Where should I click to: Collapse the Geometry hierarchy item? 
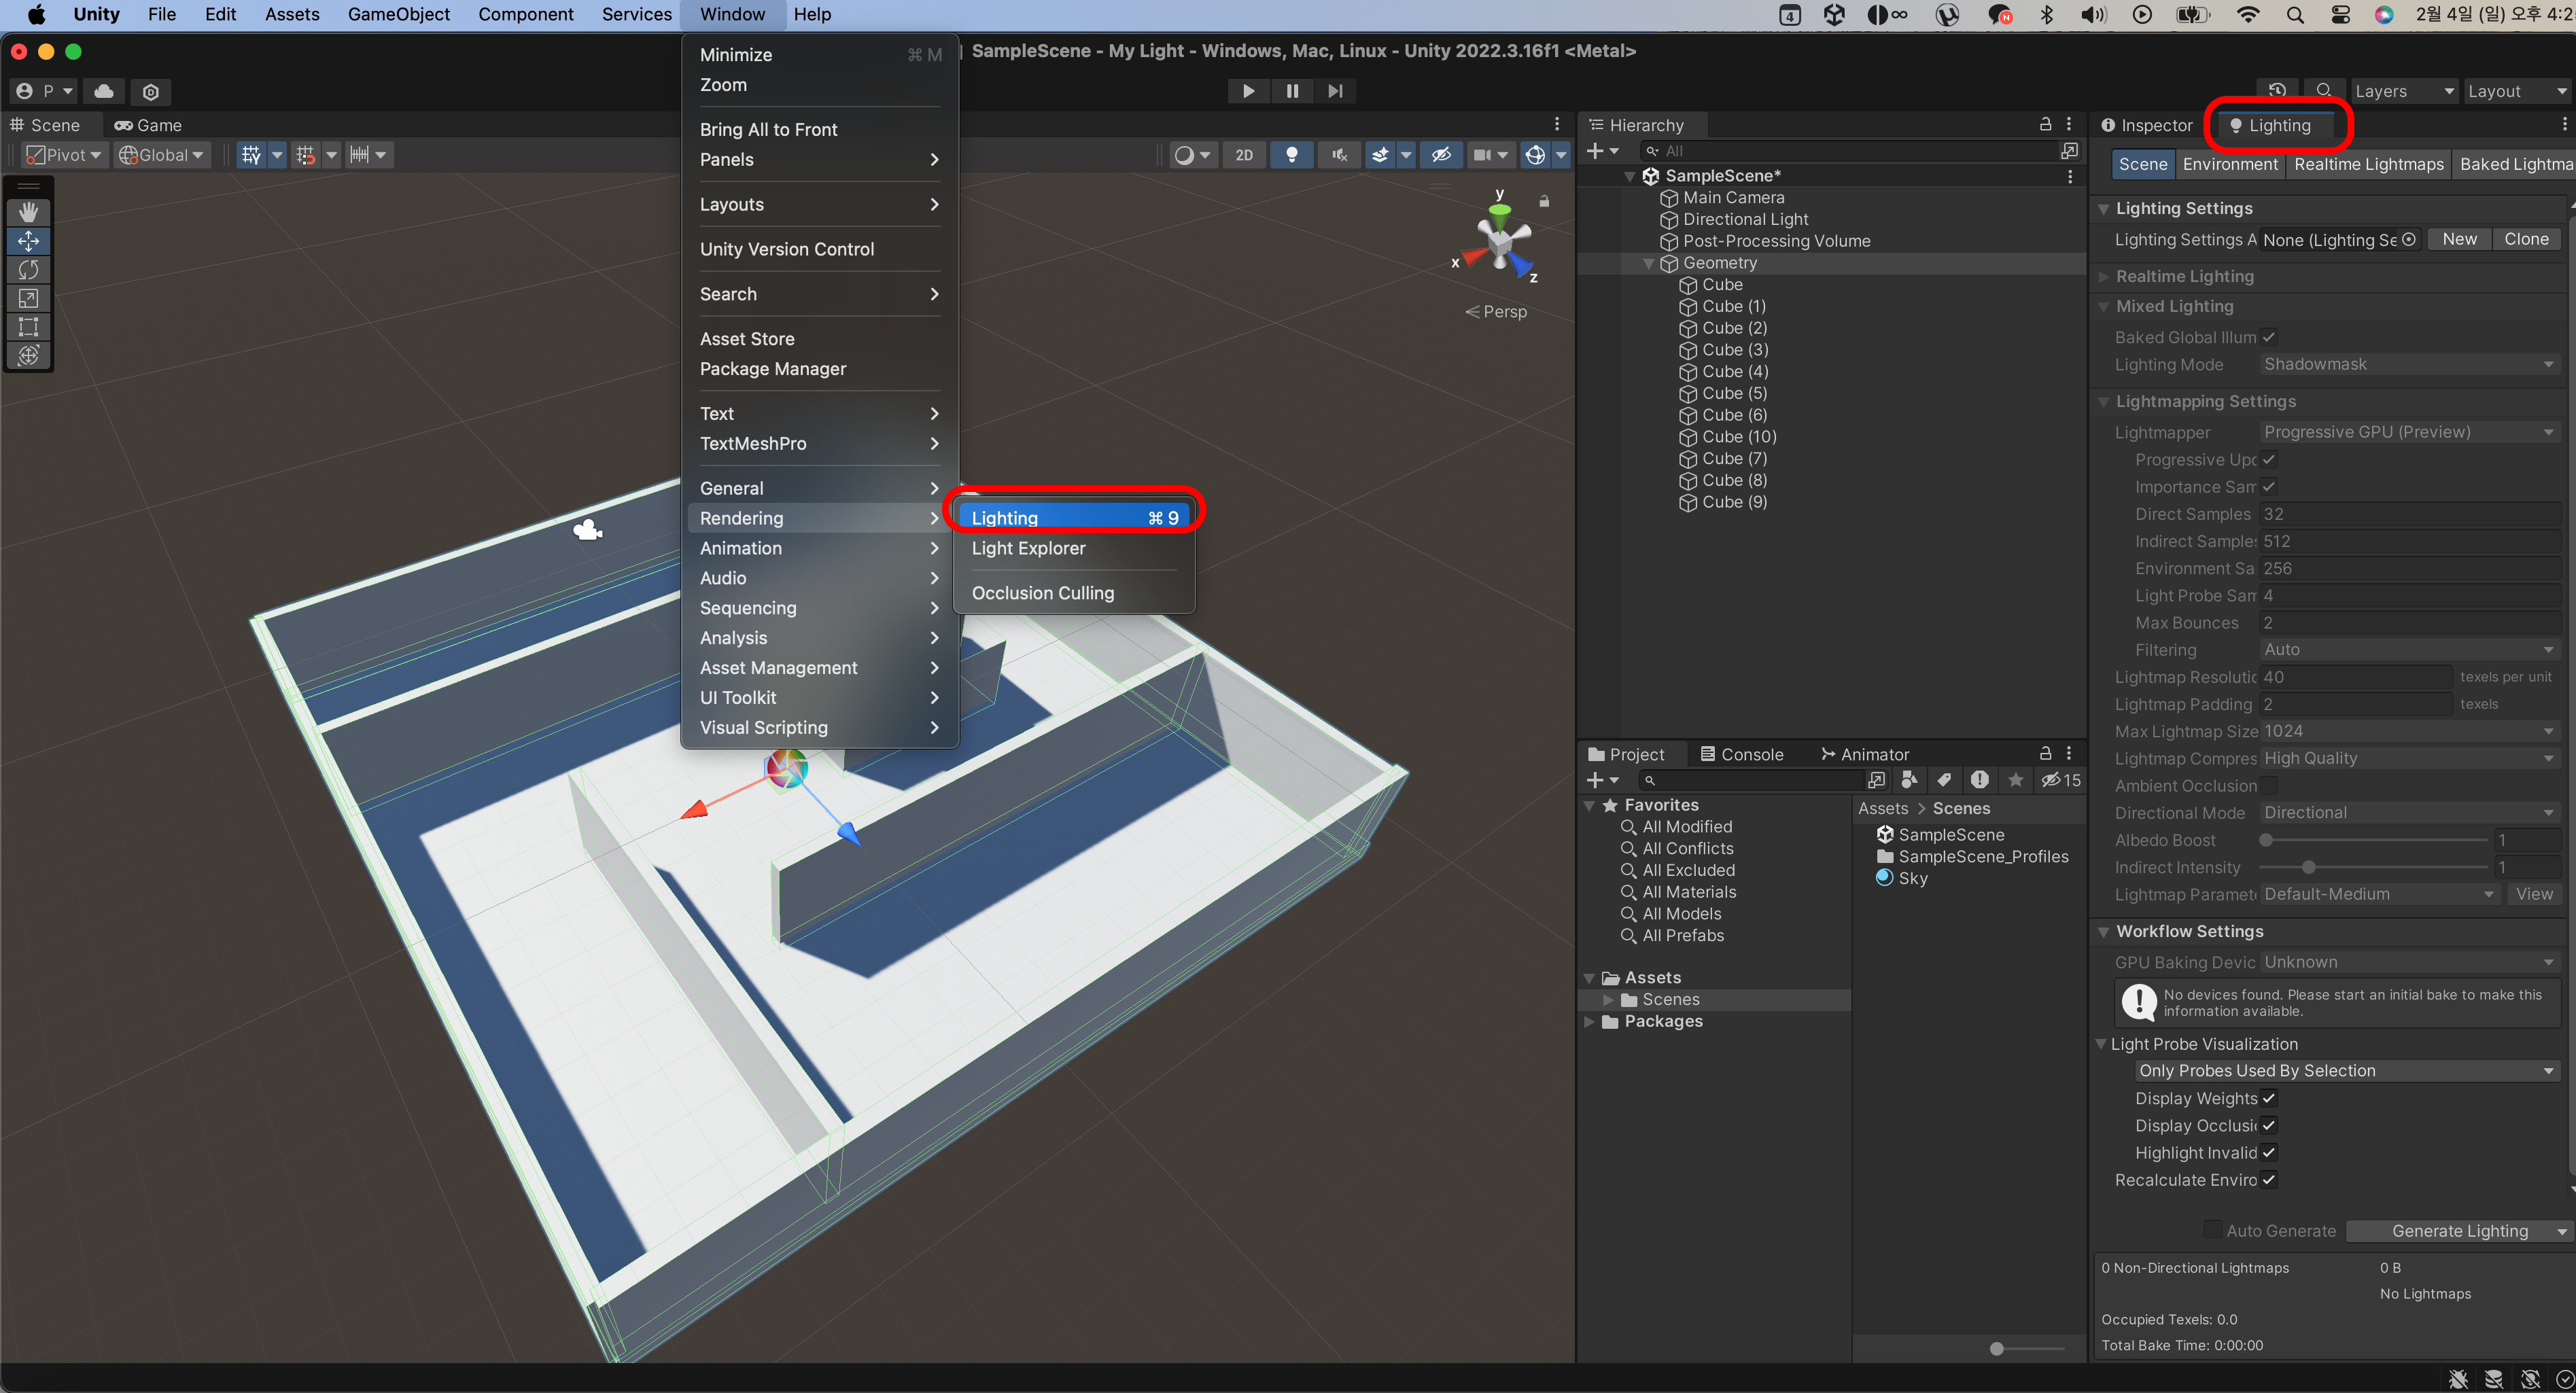tap(1649, 263)
